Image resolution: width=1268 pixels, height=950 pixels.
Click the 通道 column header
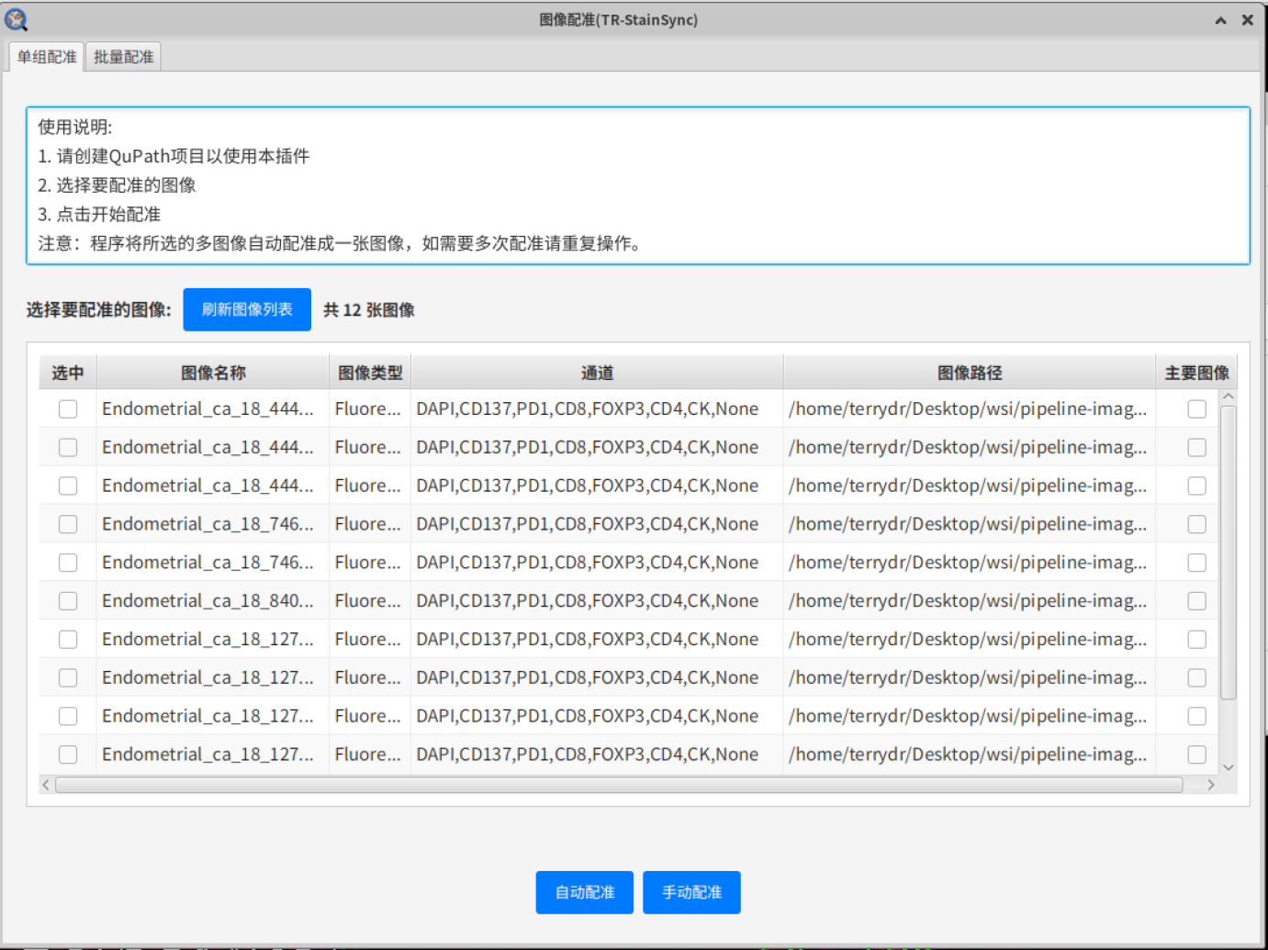[597, 373]
